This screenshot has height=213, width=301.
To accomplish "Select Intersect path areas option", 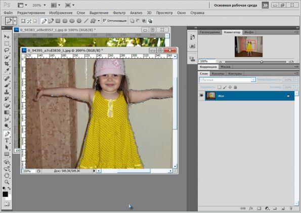I will point(144,21).
